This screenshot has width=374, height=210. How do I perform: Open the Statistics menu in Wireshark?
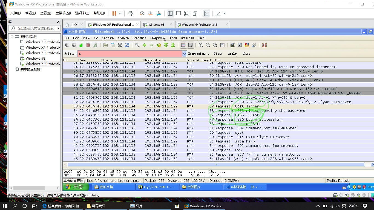point(139,38)
